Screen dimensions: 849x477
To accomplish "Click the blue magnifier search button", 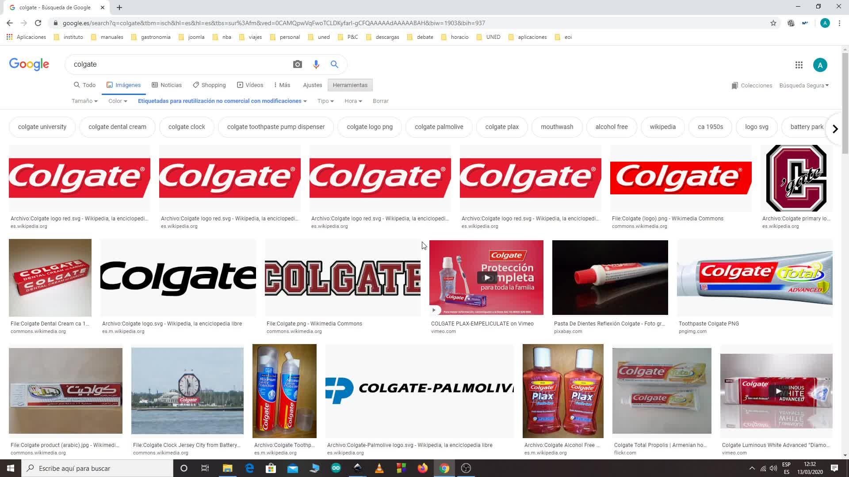I will pos(334,64).
